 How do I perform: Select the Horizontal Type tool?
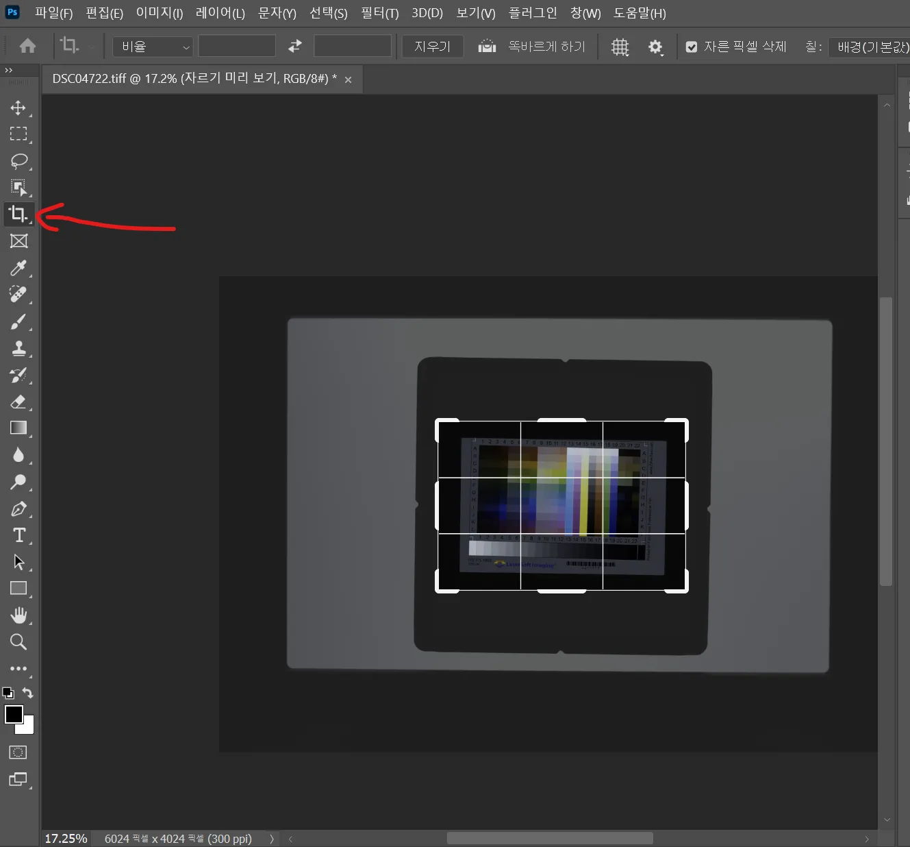(x=18, y=535)
